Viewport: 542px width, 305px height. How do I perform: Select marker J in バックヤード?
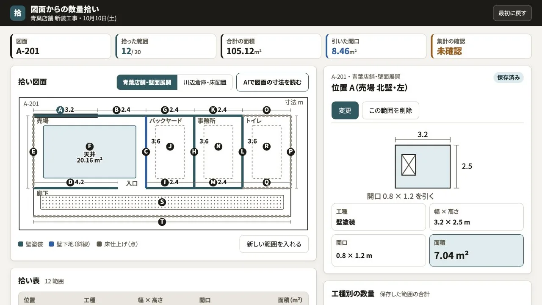click(170, 146)
